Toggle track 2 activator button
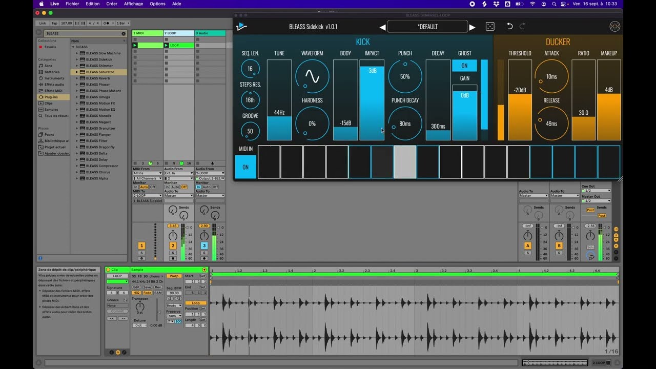This screenshot has height=369, width=656. click(x=173, y=246)
